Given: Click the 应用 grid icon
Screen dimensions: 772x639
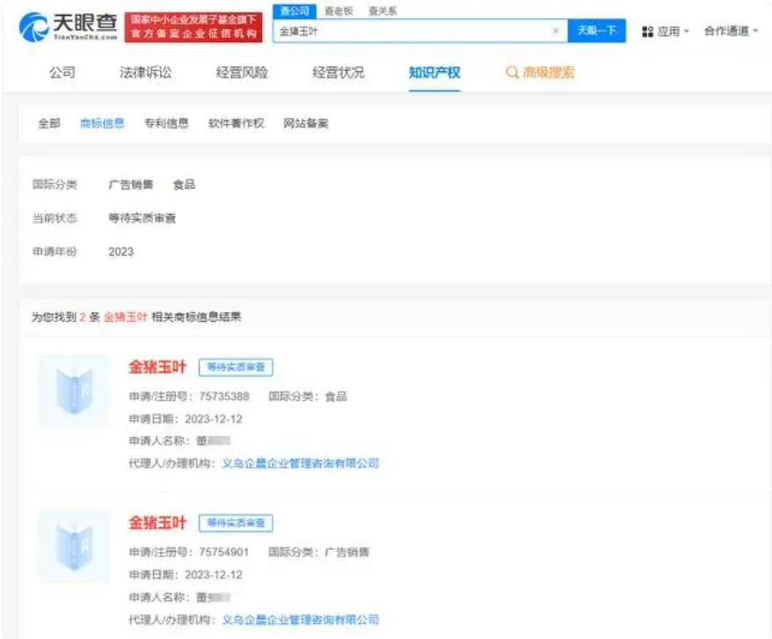Looking at the screenshot, I should [647, 32].
